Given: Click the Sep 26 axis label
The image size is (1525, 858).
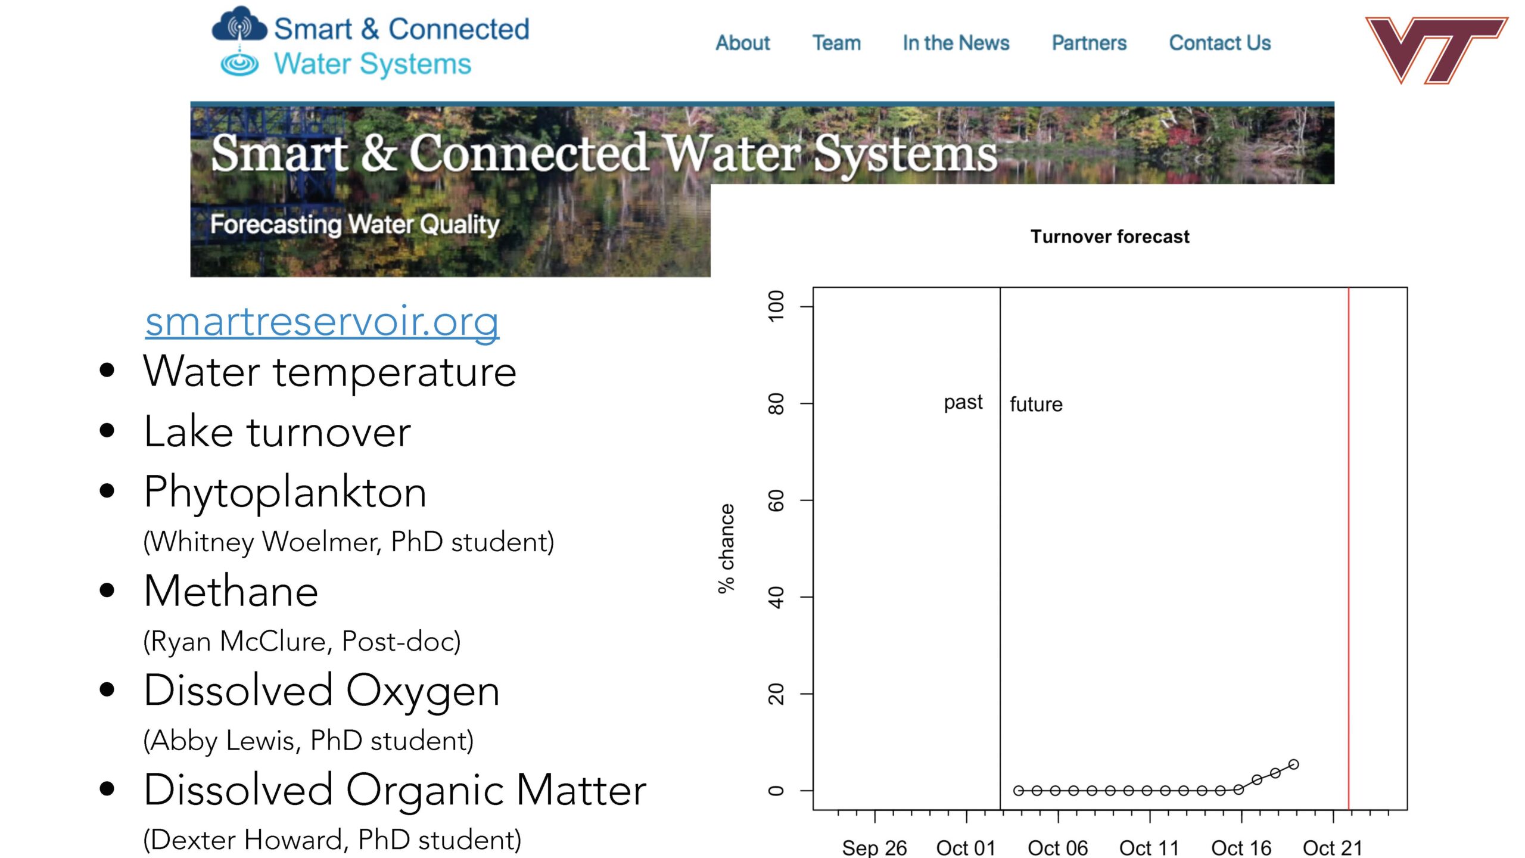Looking at the screenshot, I should pos(874,847).
